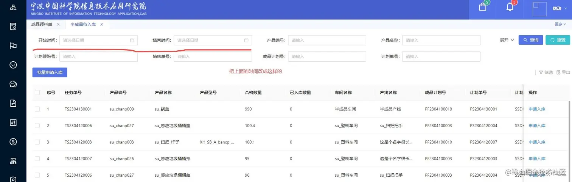This screenshot has height=182, width=572.
Task: Click the 查询 search button
Action: (531, 40)
